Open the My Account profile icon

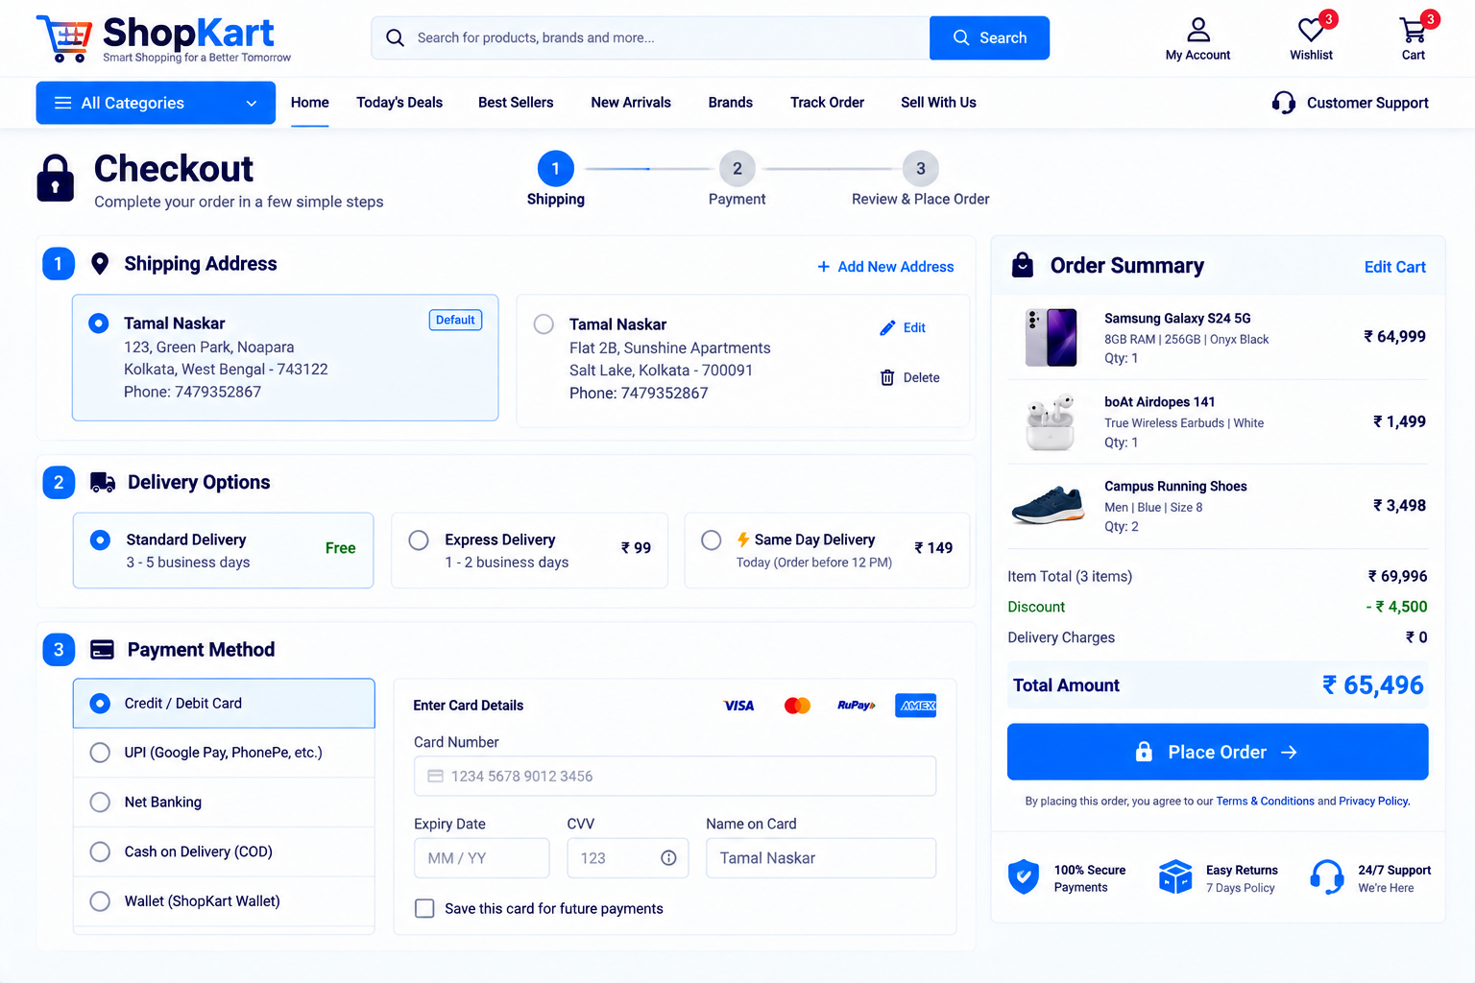[x=1198, y=30]
